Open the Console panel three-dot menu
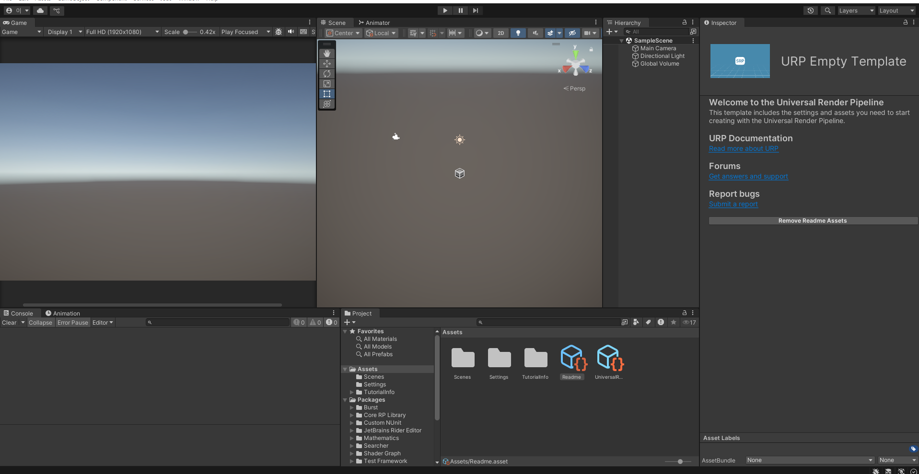 (334, 313)
